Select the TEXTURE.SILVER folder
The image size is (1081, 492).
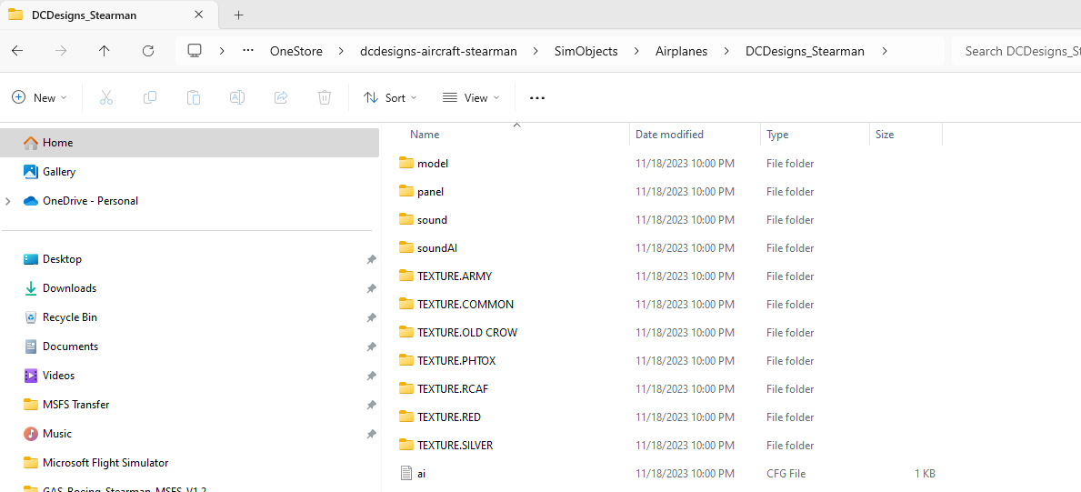pyautogui.click(x=455, y=445)
